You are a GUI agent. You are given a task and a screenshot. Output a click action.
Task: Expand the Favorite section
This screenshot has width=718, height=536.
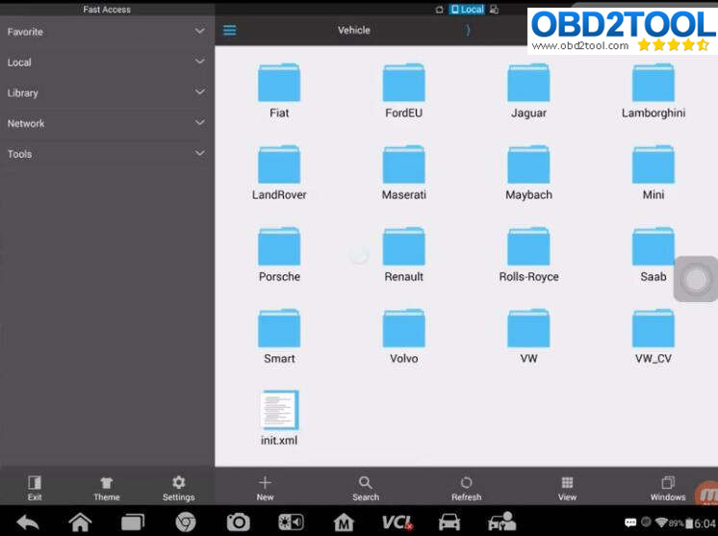[107, 32]
